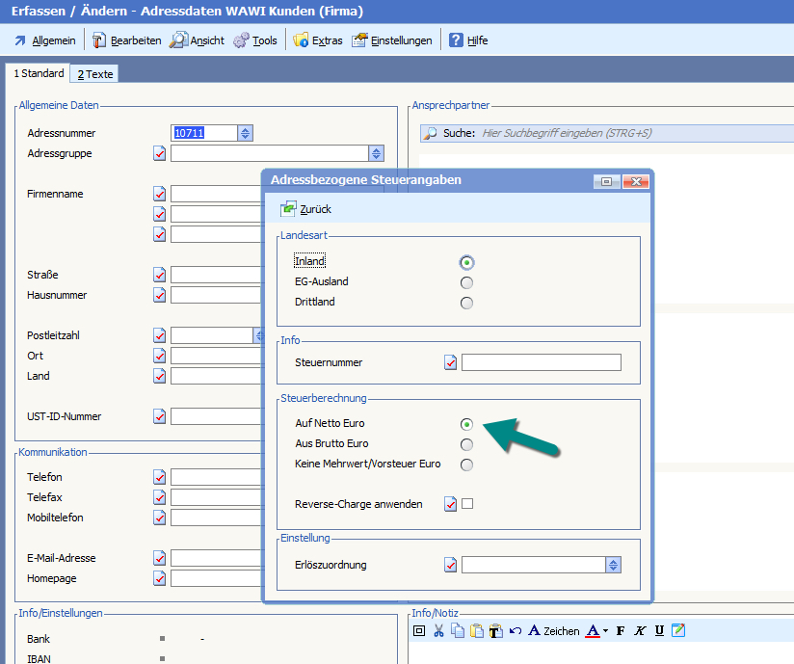Switch to the 2 Texte tab
The height and width of the screenshot is (664, 794).
(x=95, y=74)
